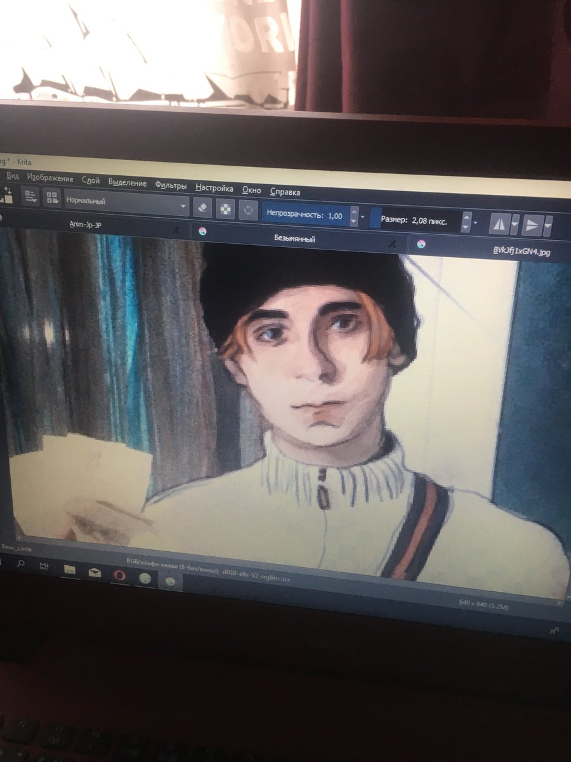Open the Выделение menu
The image size is (571, 762).
pos(127,182)
